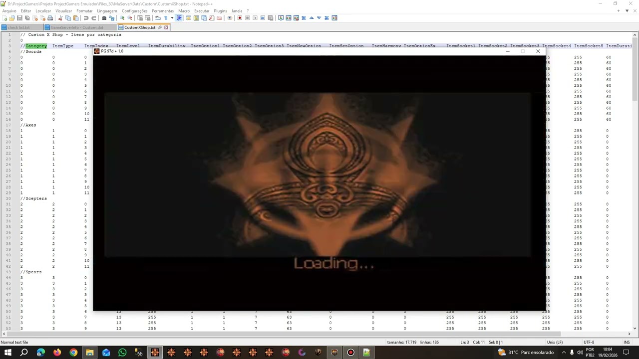Viewport: 639px width, 359px height.
Task: Open the taskbar volume control
Action: pos(580,353)
